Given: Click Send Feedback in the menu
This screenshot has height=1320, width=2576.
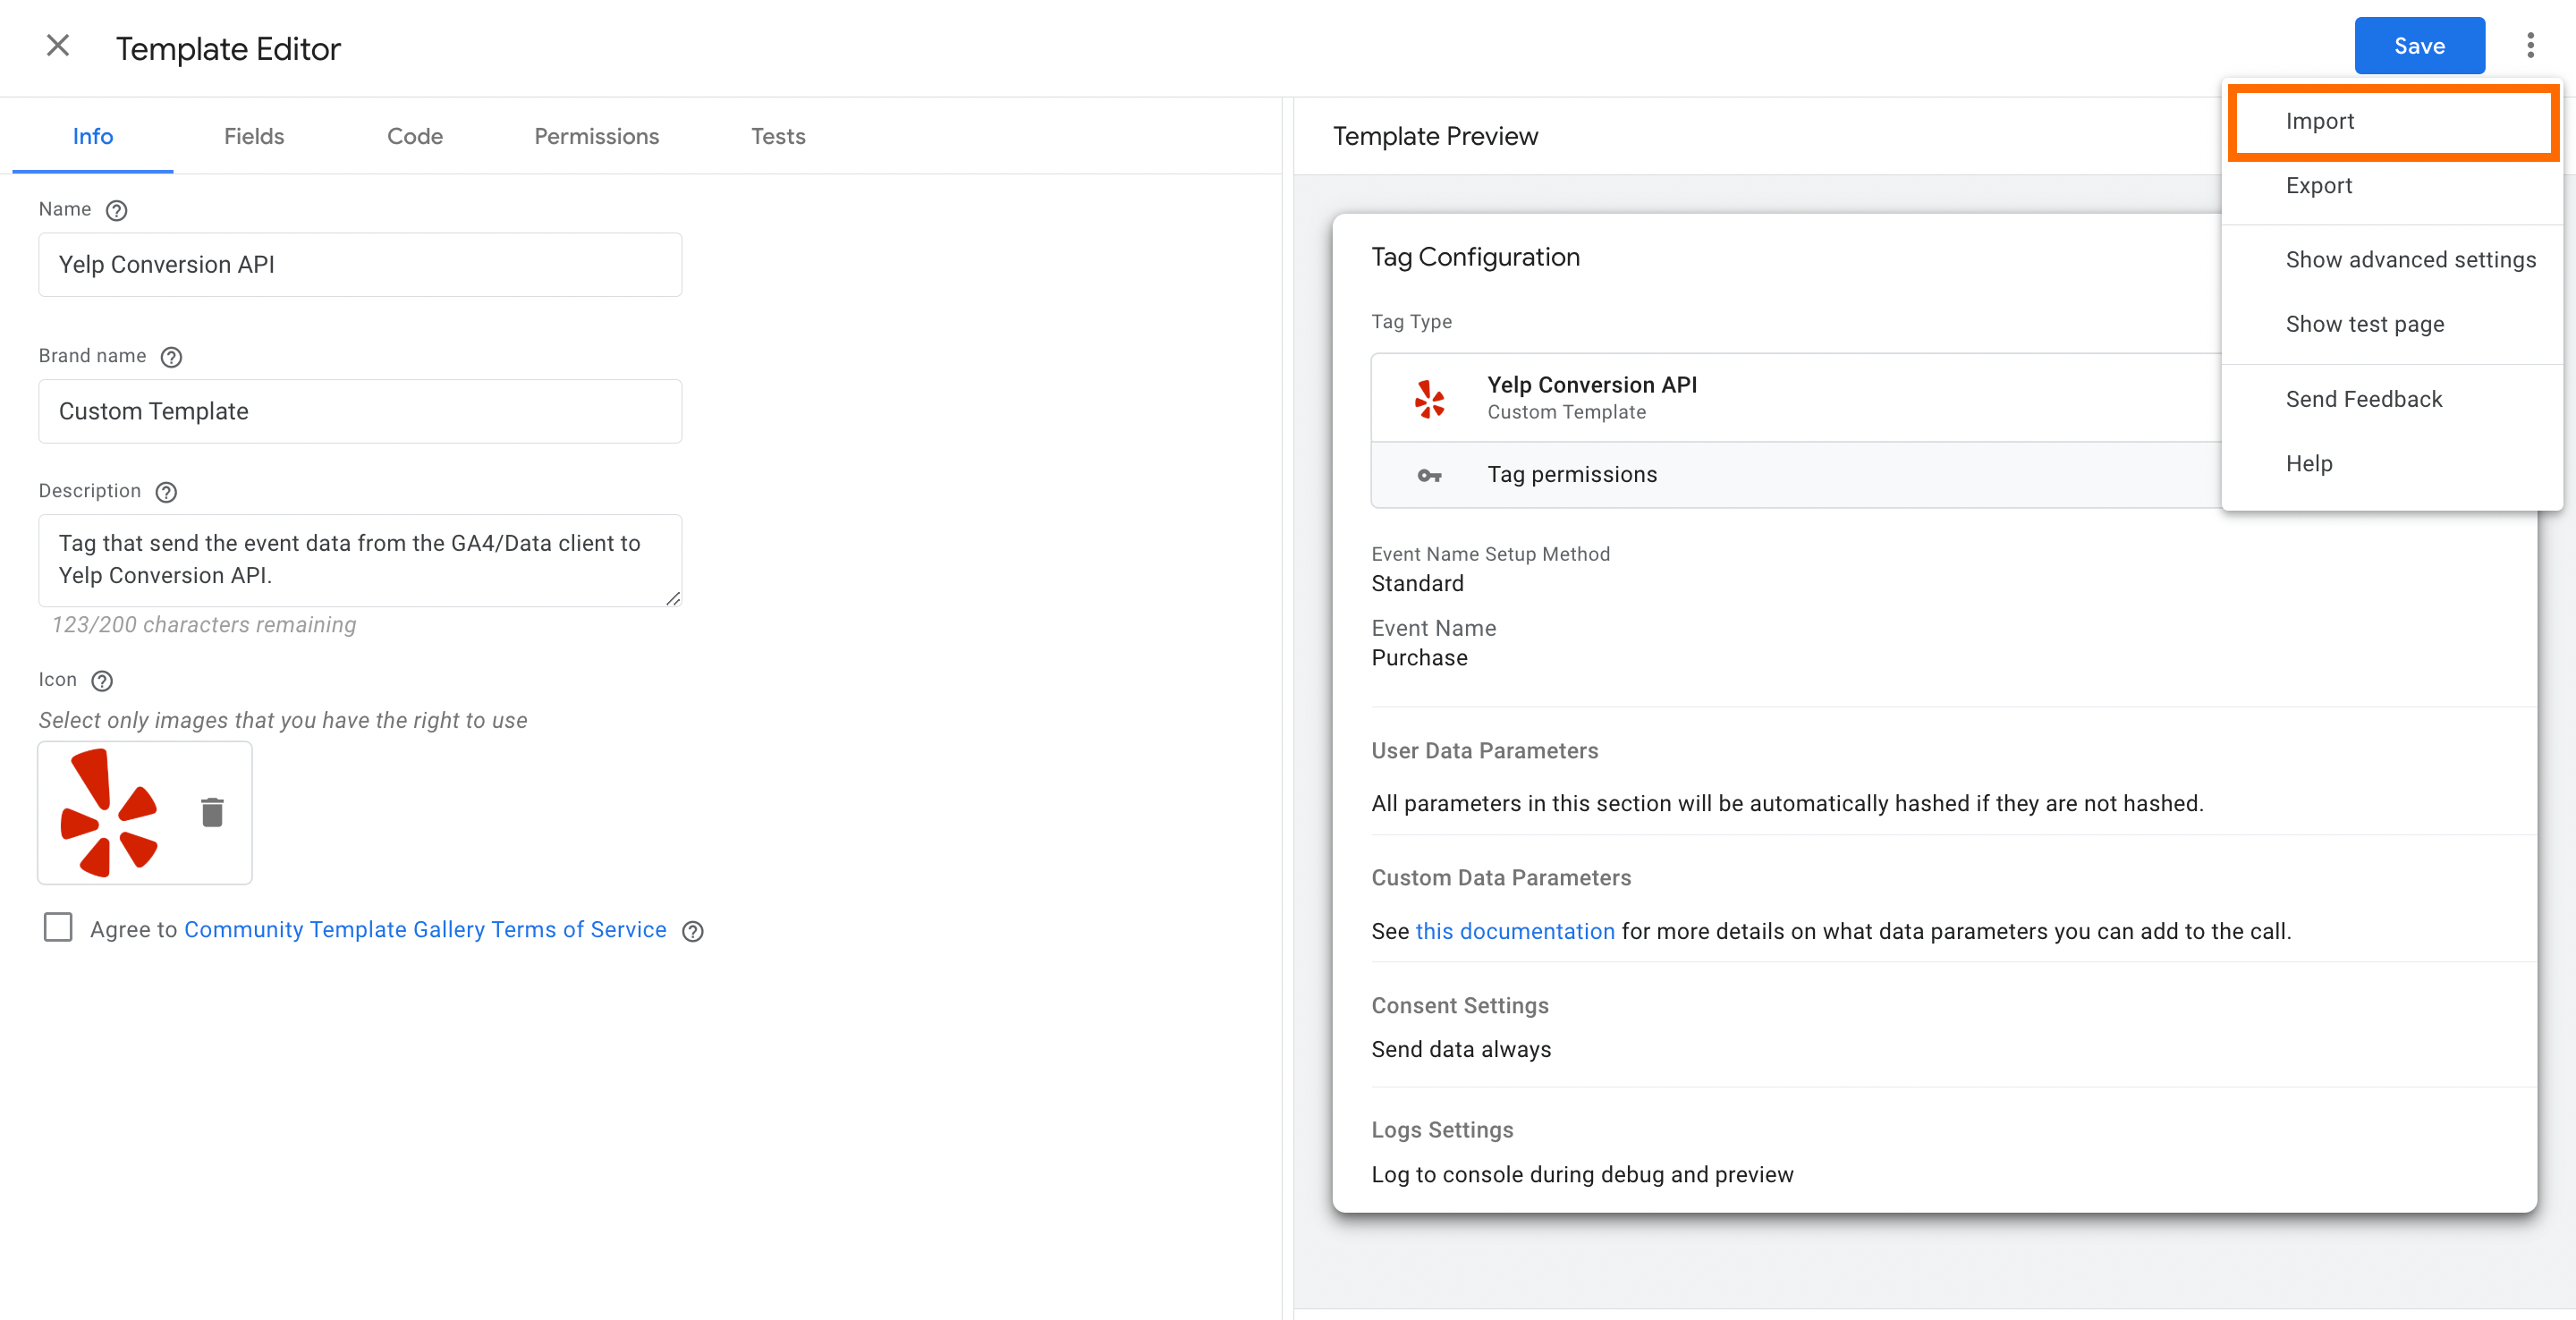Looking at the screenshot, I should click(x=2392, y=399).
